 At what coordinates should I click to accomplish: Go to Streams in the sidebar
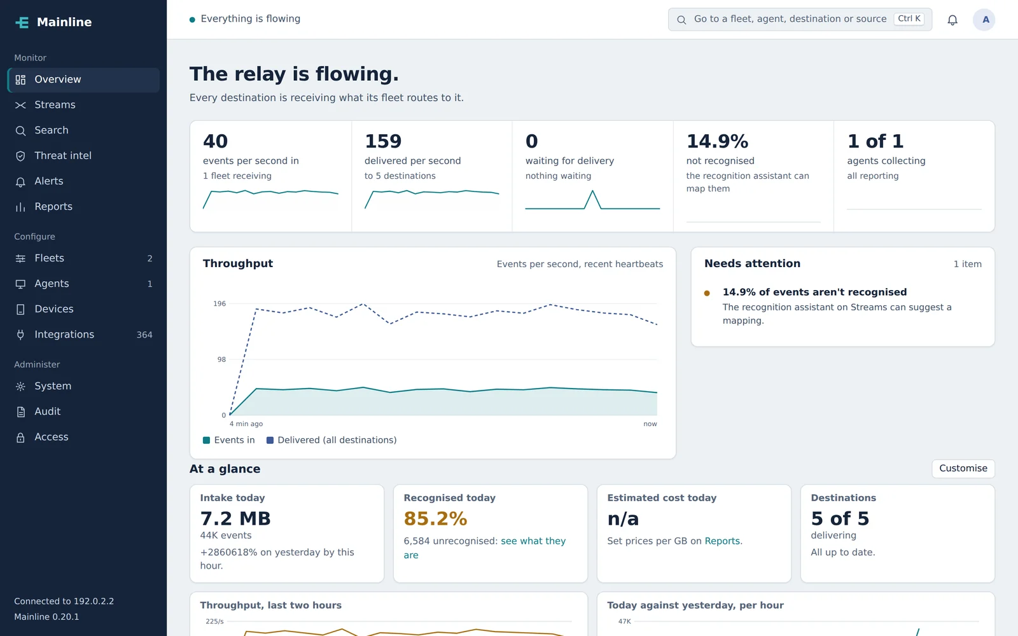coord(83,105)
